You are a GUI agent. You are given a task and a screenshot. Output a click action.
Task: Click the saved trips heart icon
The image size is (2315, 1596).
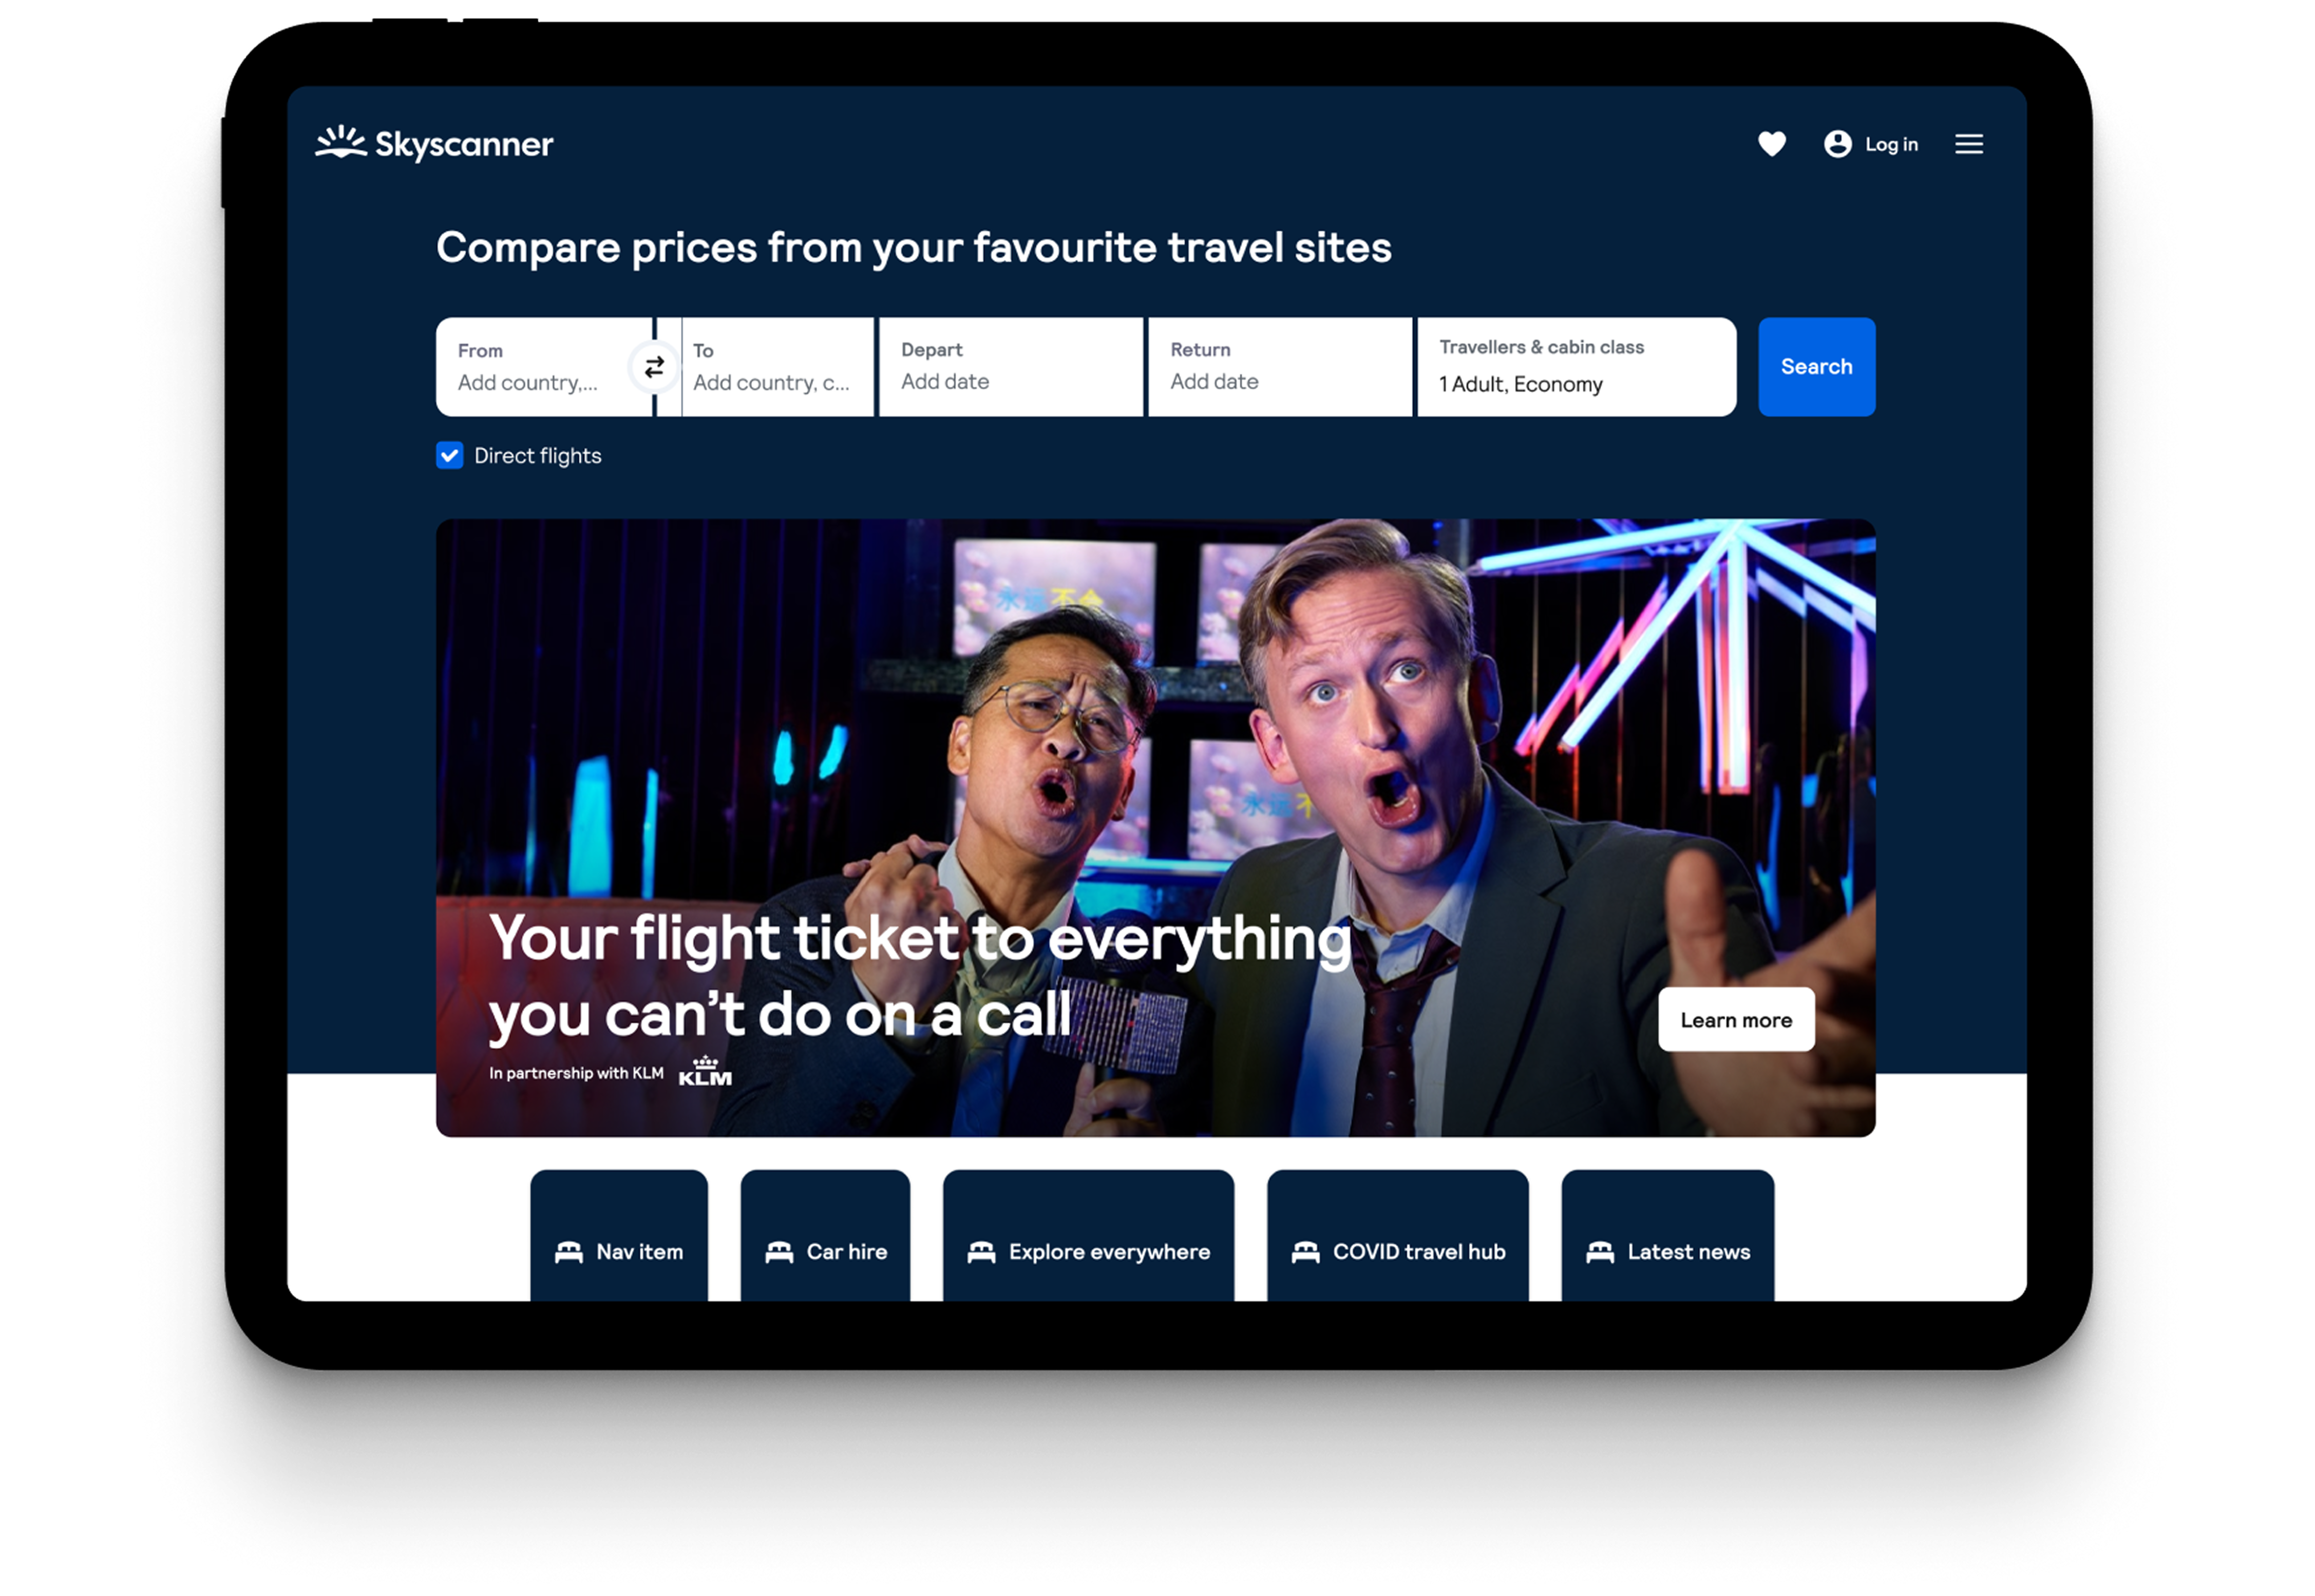pos(1771,144)
